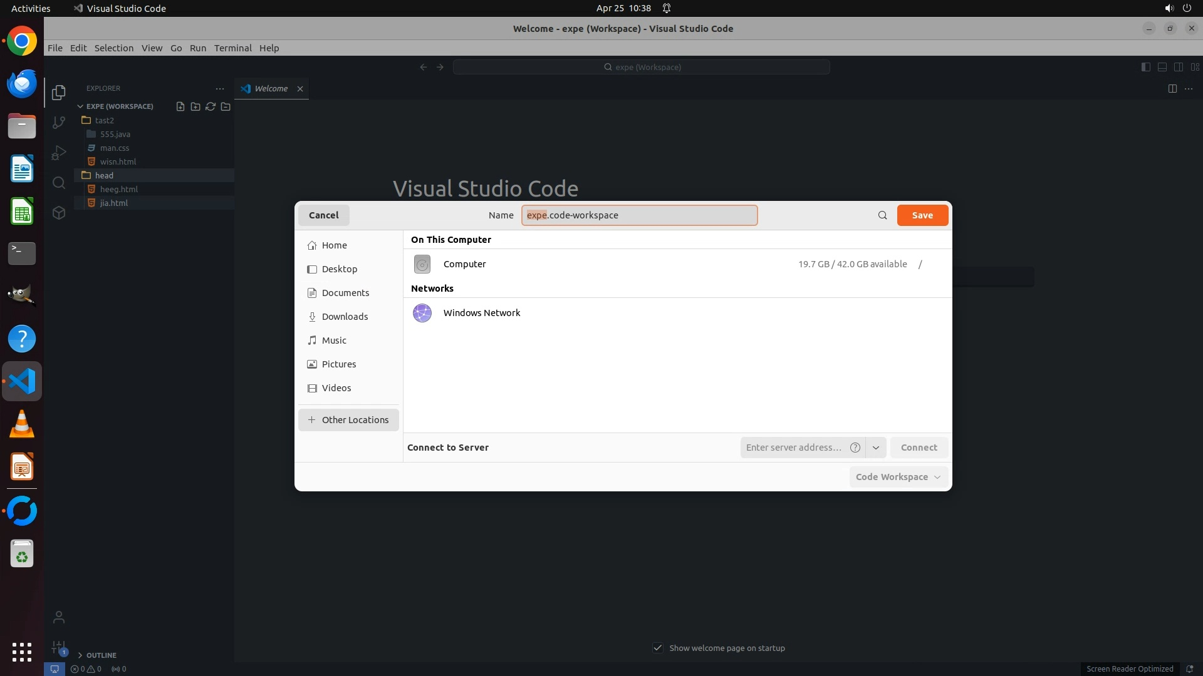The height and width of the screenshot is (676, 1203).
Task: Open the Extensions view icon
Action: 59,213
